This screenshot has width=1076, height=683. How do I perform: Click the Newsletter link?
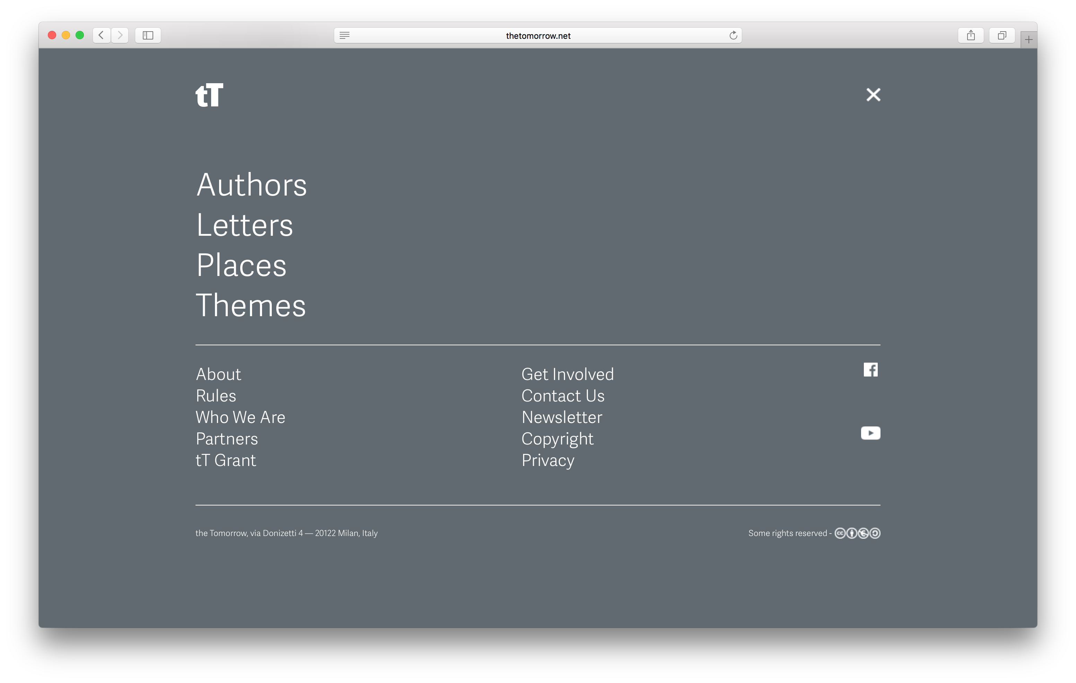pos(562,417)
